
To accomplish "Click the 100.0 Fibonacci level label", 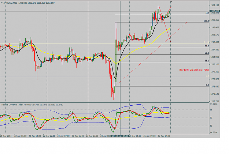I will click(206, 21).
